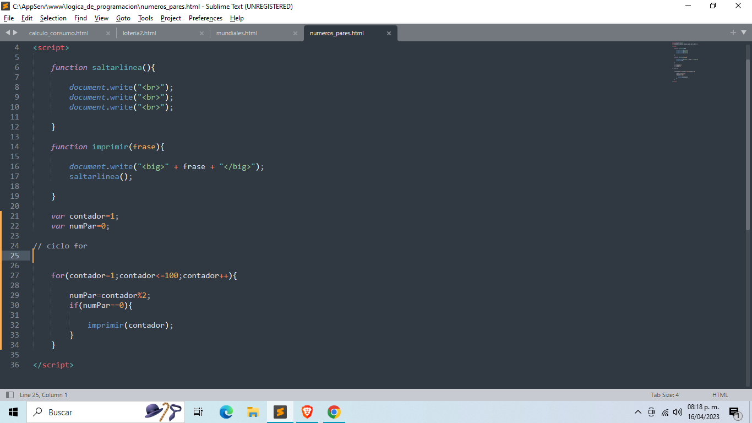752x423 pixels.
Task: Switch to loteria2.html tab
Action: 139,33
